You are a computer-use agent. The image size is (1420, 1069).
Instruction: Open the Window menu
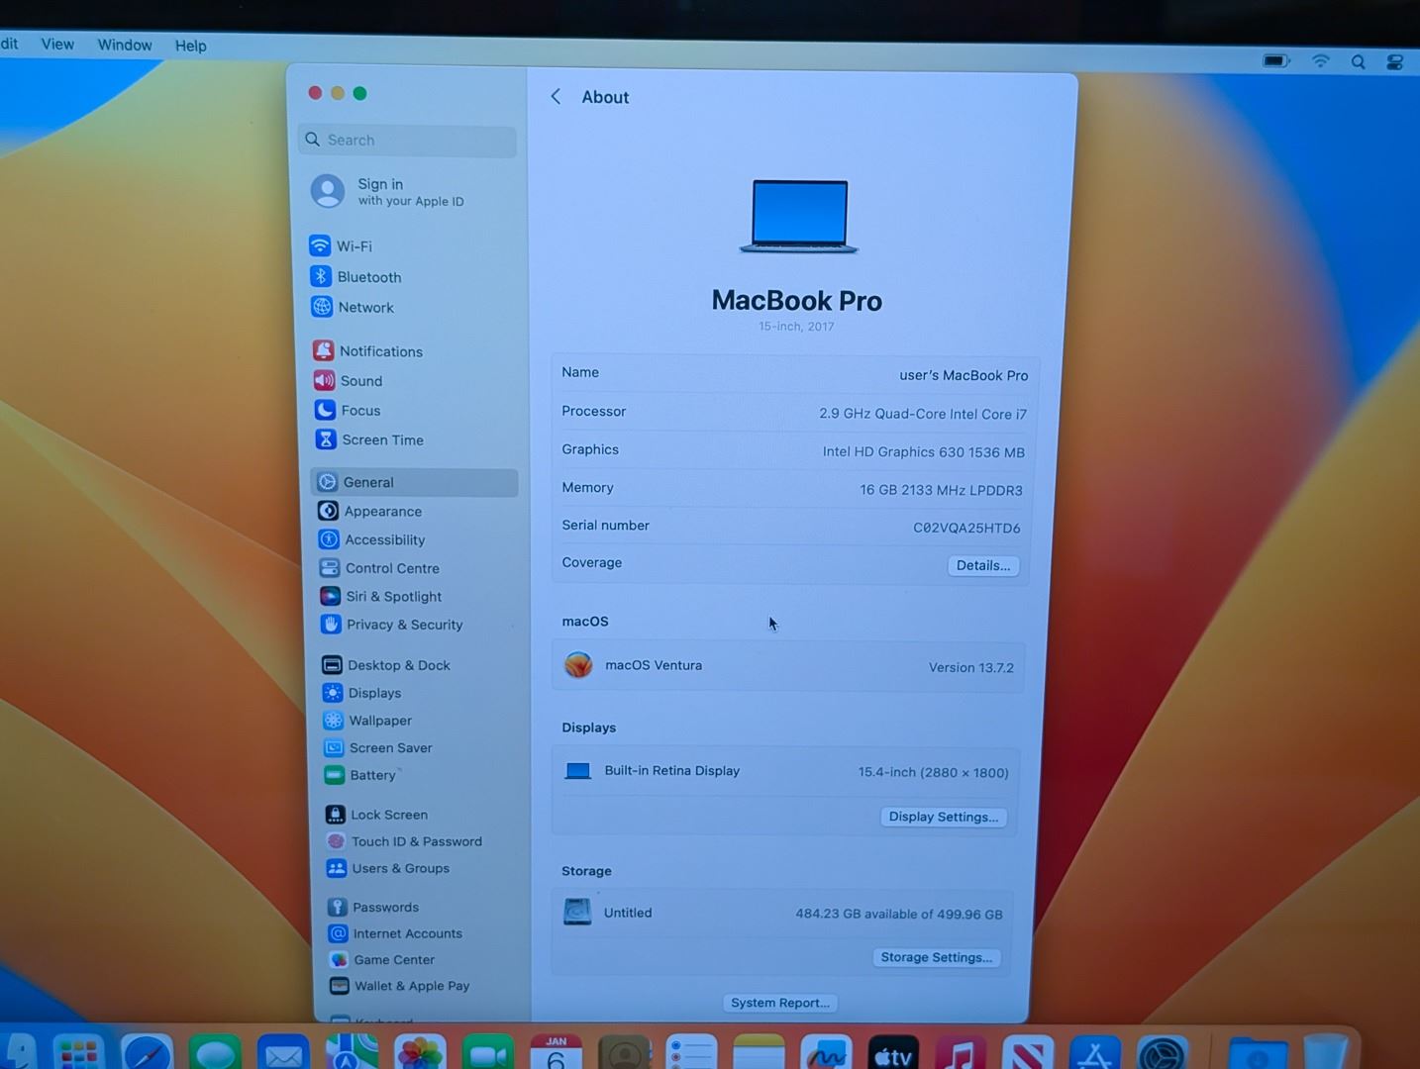(125, 46)
